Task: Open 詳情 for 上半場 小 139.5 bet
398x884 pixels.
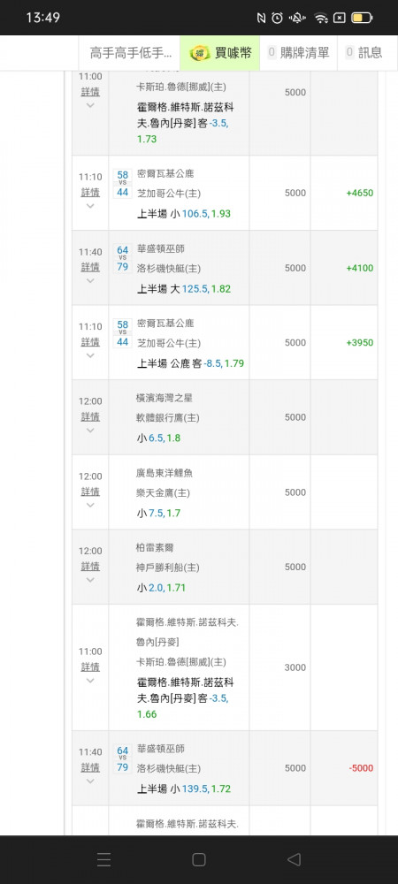Action: (x=90, y=767)
